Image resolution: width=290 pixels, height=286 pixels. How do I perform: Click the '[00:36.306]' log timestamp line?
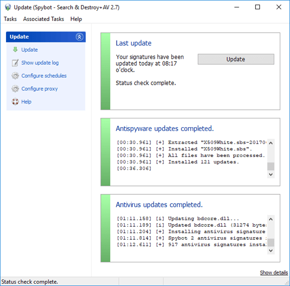tap(134, 169)
